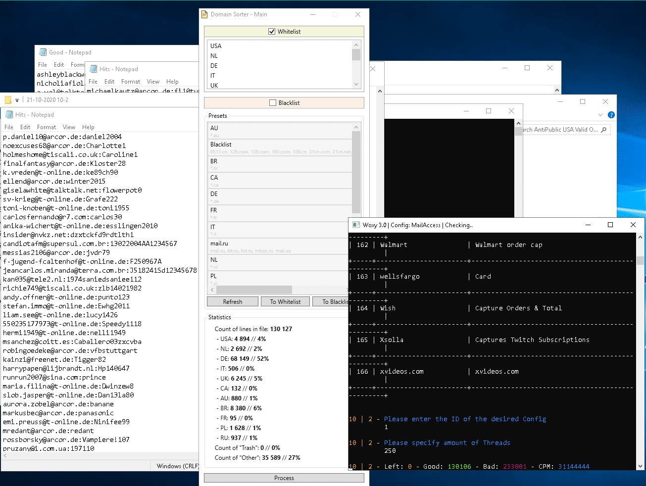Click the yellow folder icon in Explorer title bar
The height and width of the screenshot is (486, 646).
pyautogui.click(x=8, y=100)
